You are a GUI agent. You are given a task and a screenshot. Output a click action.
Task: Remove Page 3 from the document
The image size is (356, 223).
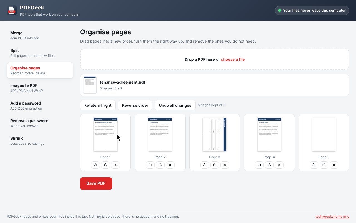click(x=225, y=165)
